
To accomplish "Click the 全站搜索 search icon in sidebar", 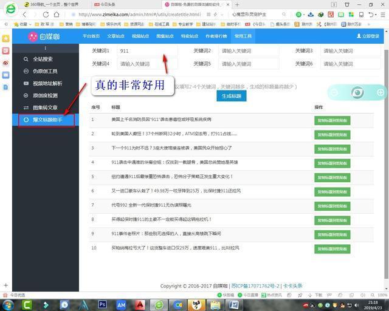I will coord(26,60).
